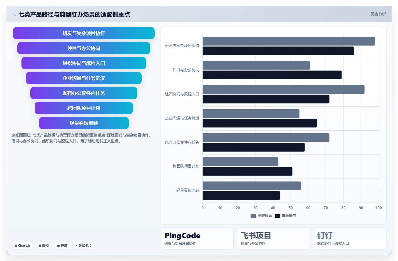Click 落地难度 bar for 跨团队项目计划

(247, 171)
